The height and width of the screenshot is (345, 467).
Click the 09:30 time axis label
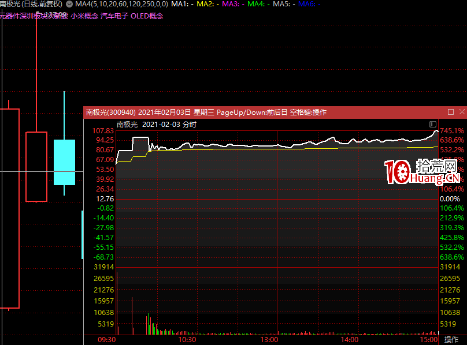[x=106, y=340]
